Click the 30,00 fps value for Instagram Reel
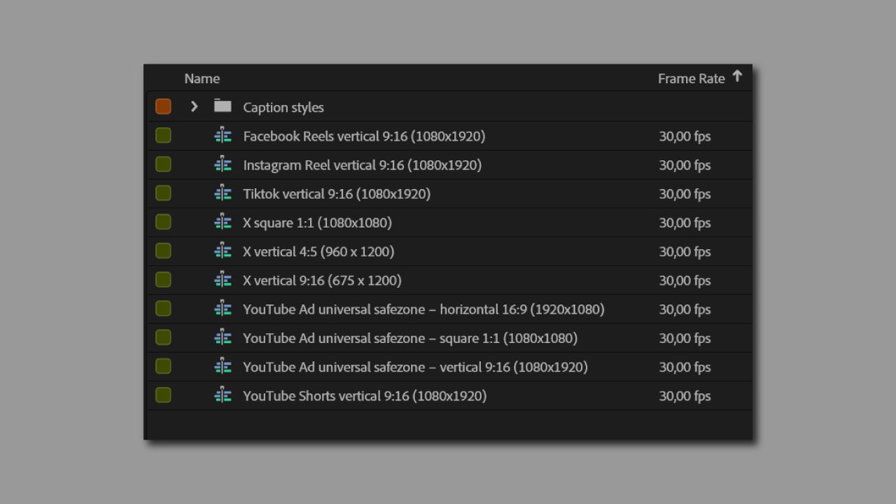This screenshot has width=896, height=504. (685, 165)
